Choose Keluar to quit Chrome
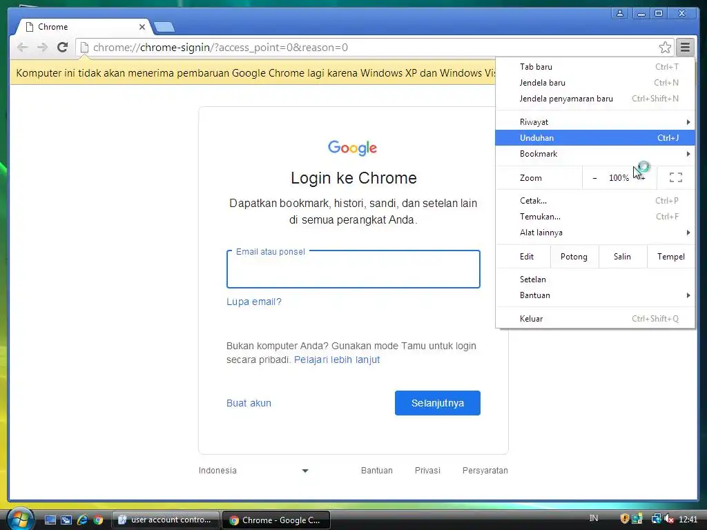 [595, 319]
